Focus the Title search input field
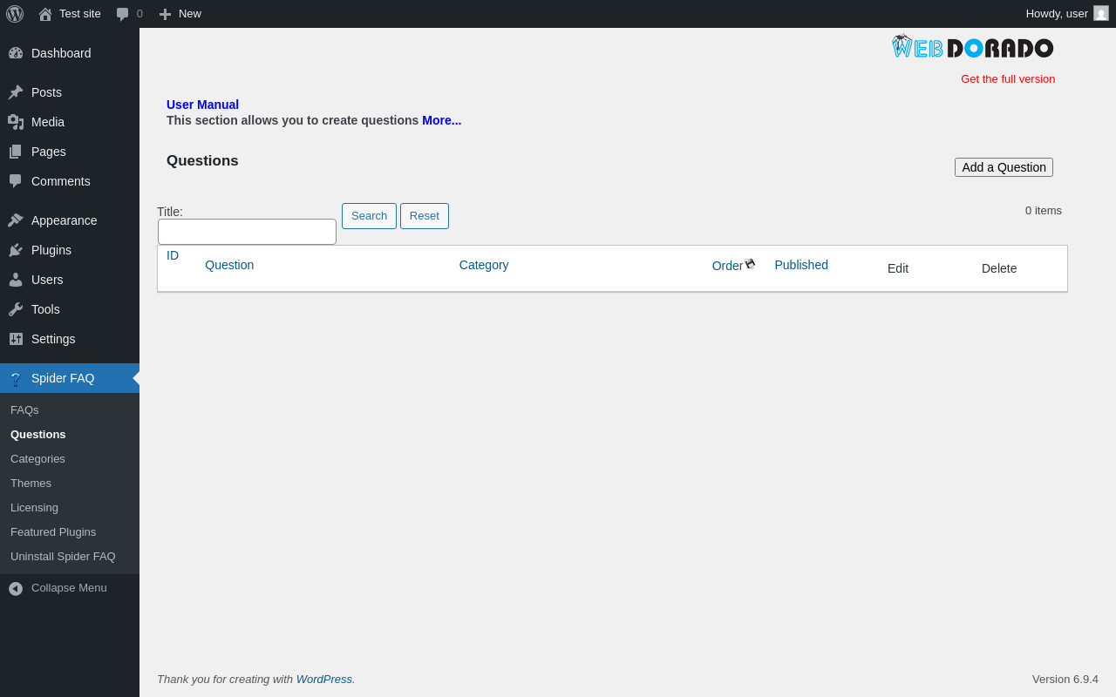The height and width of the screenshot is (697, 1116). point(247,232)
